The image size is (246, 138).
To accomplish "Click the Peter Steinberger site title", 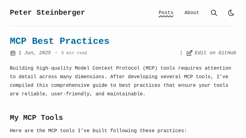I will 47,13.
